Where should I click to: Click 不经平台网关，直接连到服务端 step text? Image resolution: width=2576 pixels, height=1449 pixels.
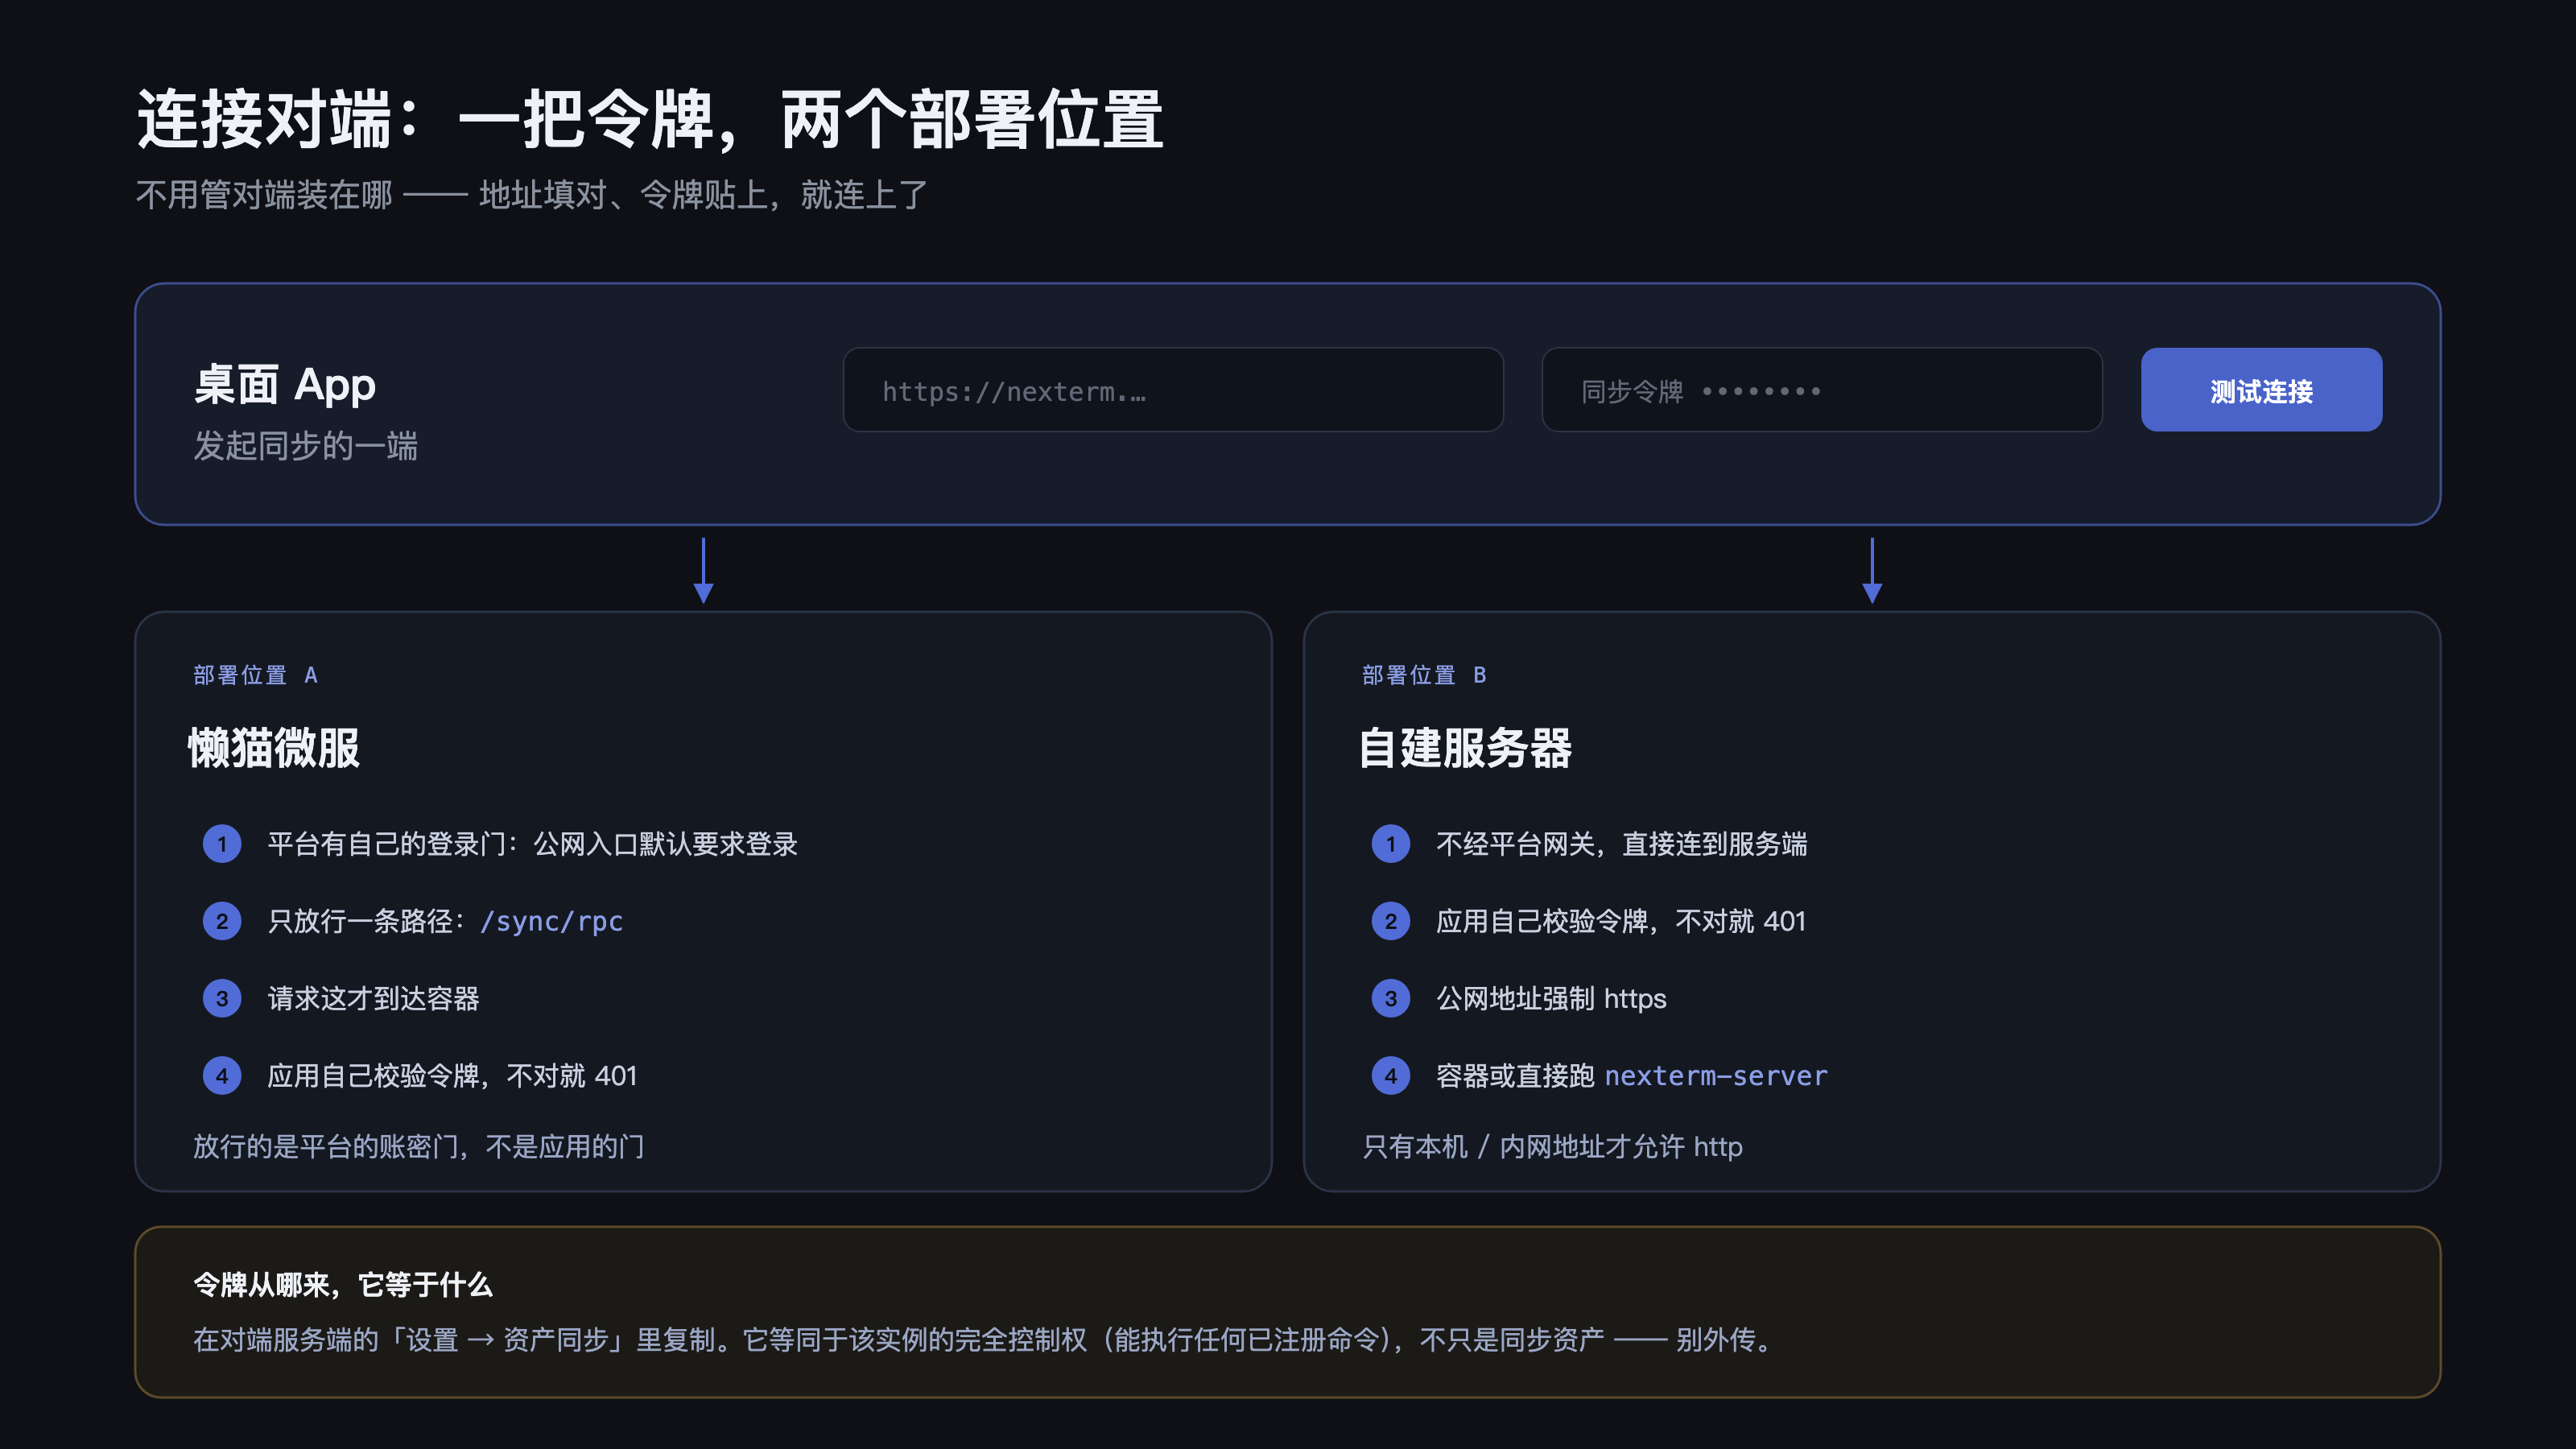coord(1621,844)
